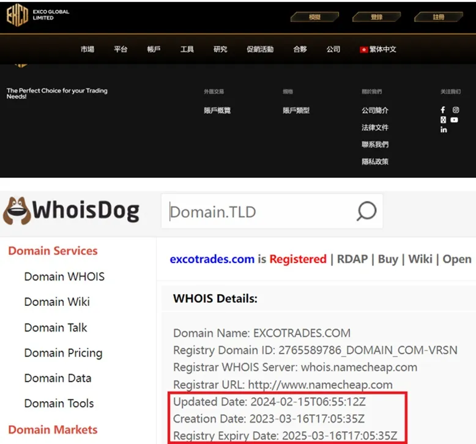Click the Domain Markets heading

53,430
